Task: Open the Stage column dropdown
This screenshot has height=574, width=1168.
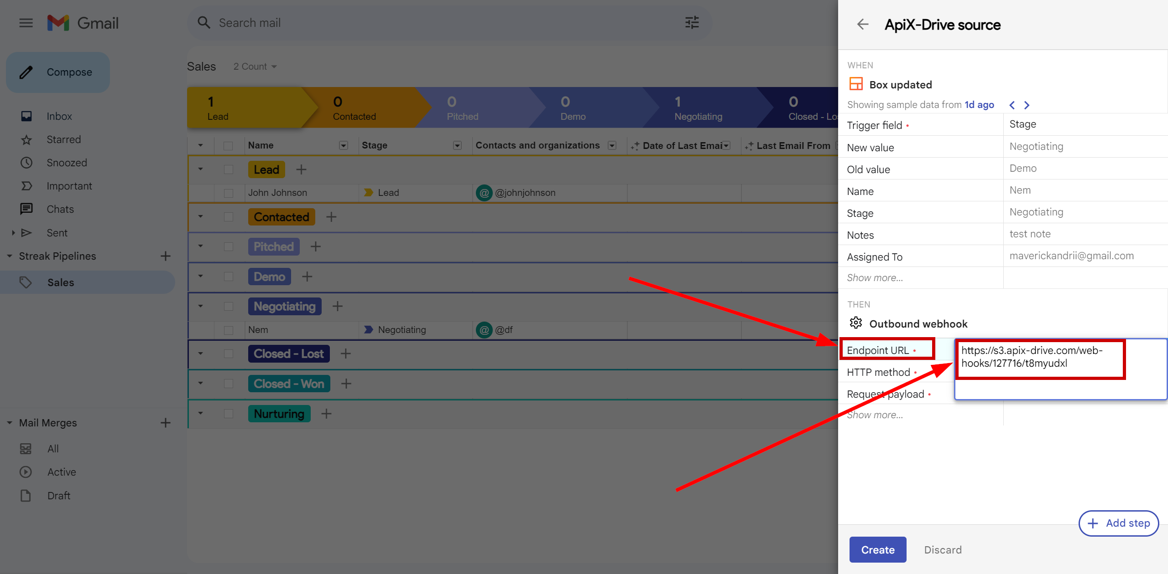Action: click(x=457, y=145)
